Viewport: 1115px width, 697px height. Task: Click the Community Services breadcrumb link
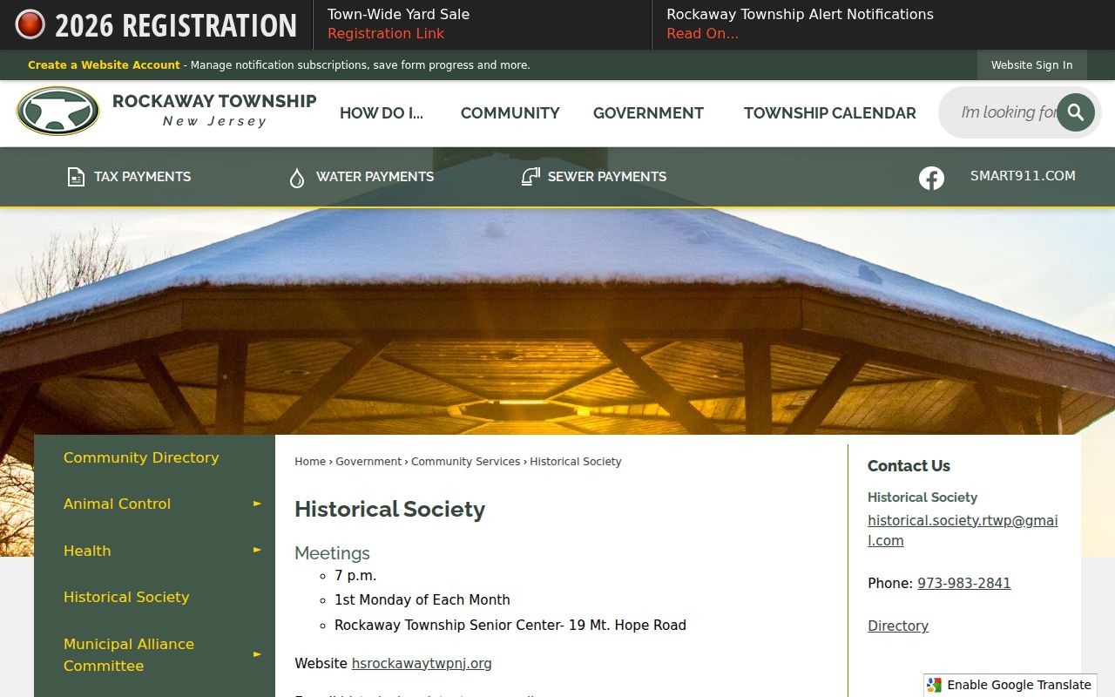pos(465,462)
